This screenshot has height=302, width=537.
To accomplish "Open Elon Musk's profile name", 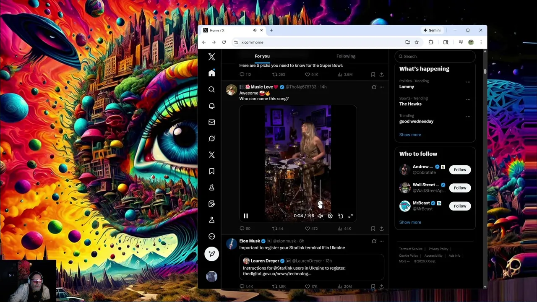I will tap(250, 241).
